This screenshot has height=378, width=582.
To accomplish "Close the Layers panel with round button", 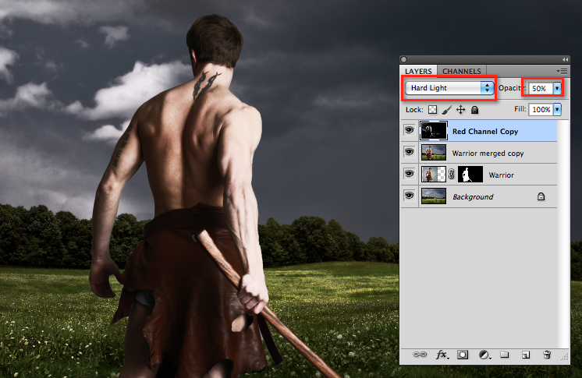I will point(404,59).
